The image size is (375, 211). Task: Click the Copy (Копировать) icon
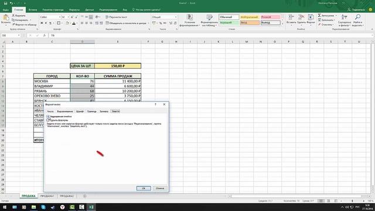point(13,20)
